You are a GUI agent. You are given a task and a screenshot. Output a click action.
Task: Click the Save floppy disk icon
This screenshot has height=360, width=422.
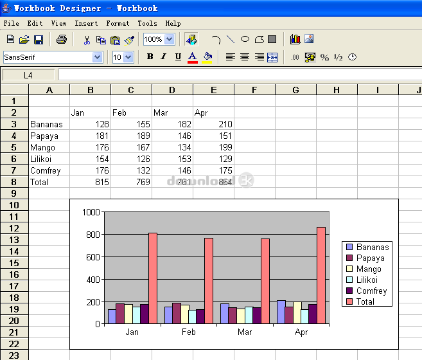tap(39, 40)
